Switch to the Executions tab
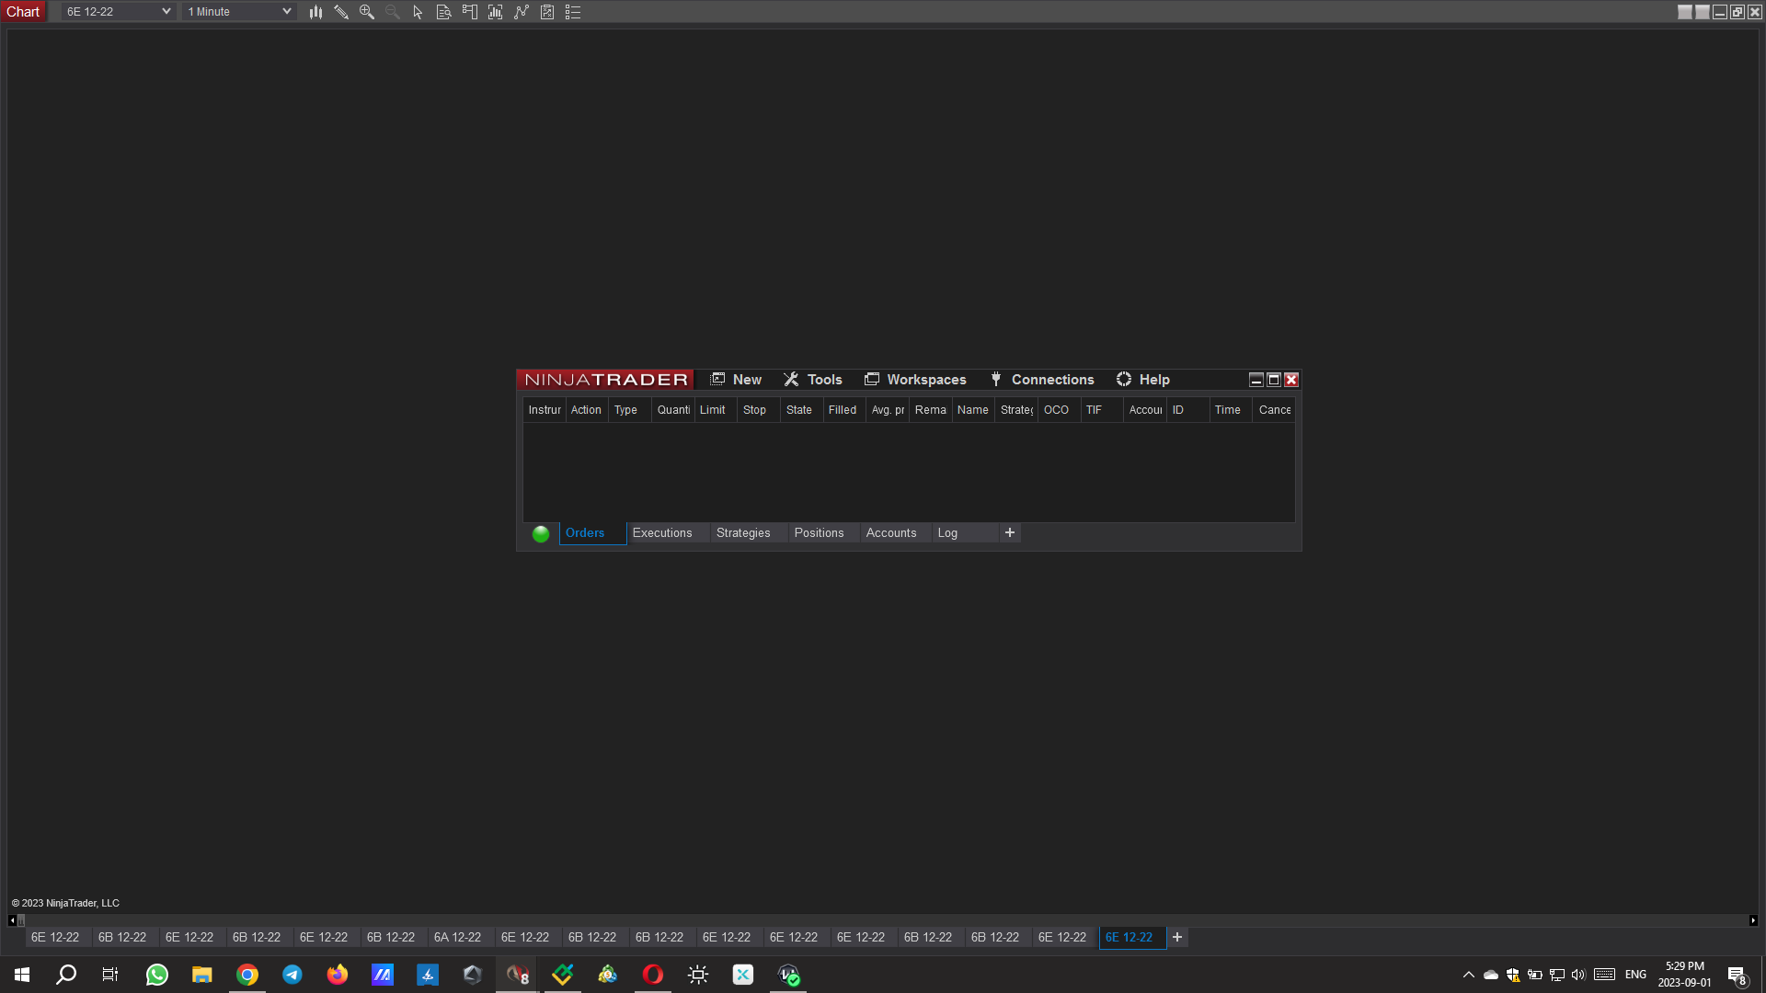The height and width of the screenshot is (993, 1766). [x=661, y=533]
